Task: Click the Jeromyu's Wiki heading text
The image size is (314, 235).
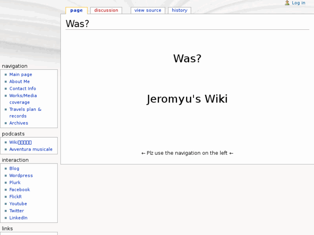Action: (x=187, y=99)
